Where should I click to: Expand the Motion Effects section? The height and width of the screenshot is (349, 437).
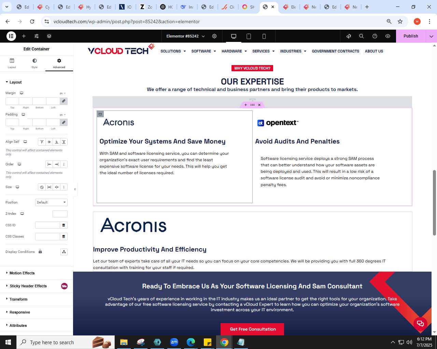pyautogui.click(x=37, y=273)
